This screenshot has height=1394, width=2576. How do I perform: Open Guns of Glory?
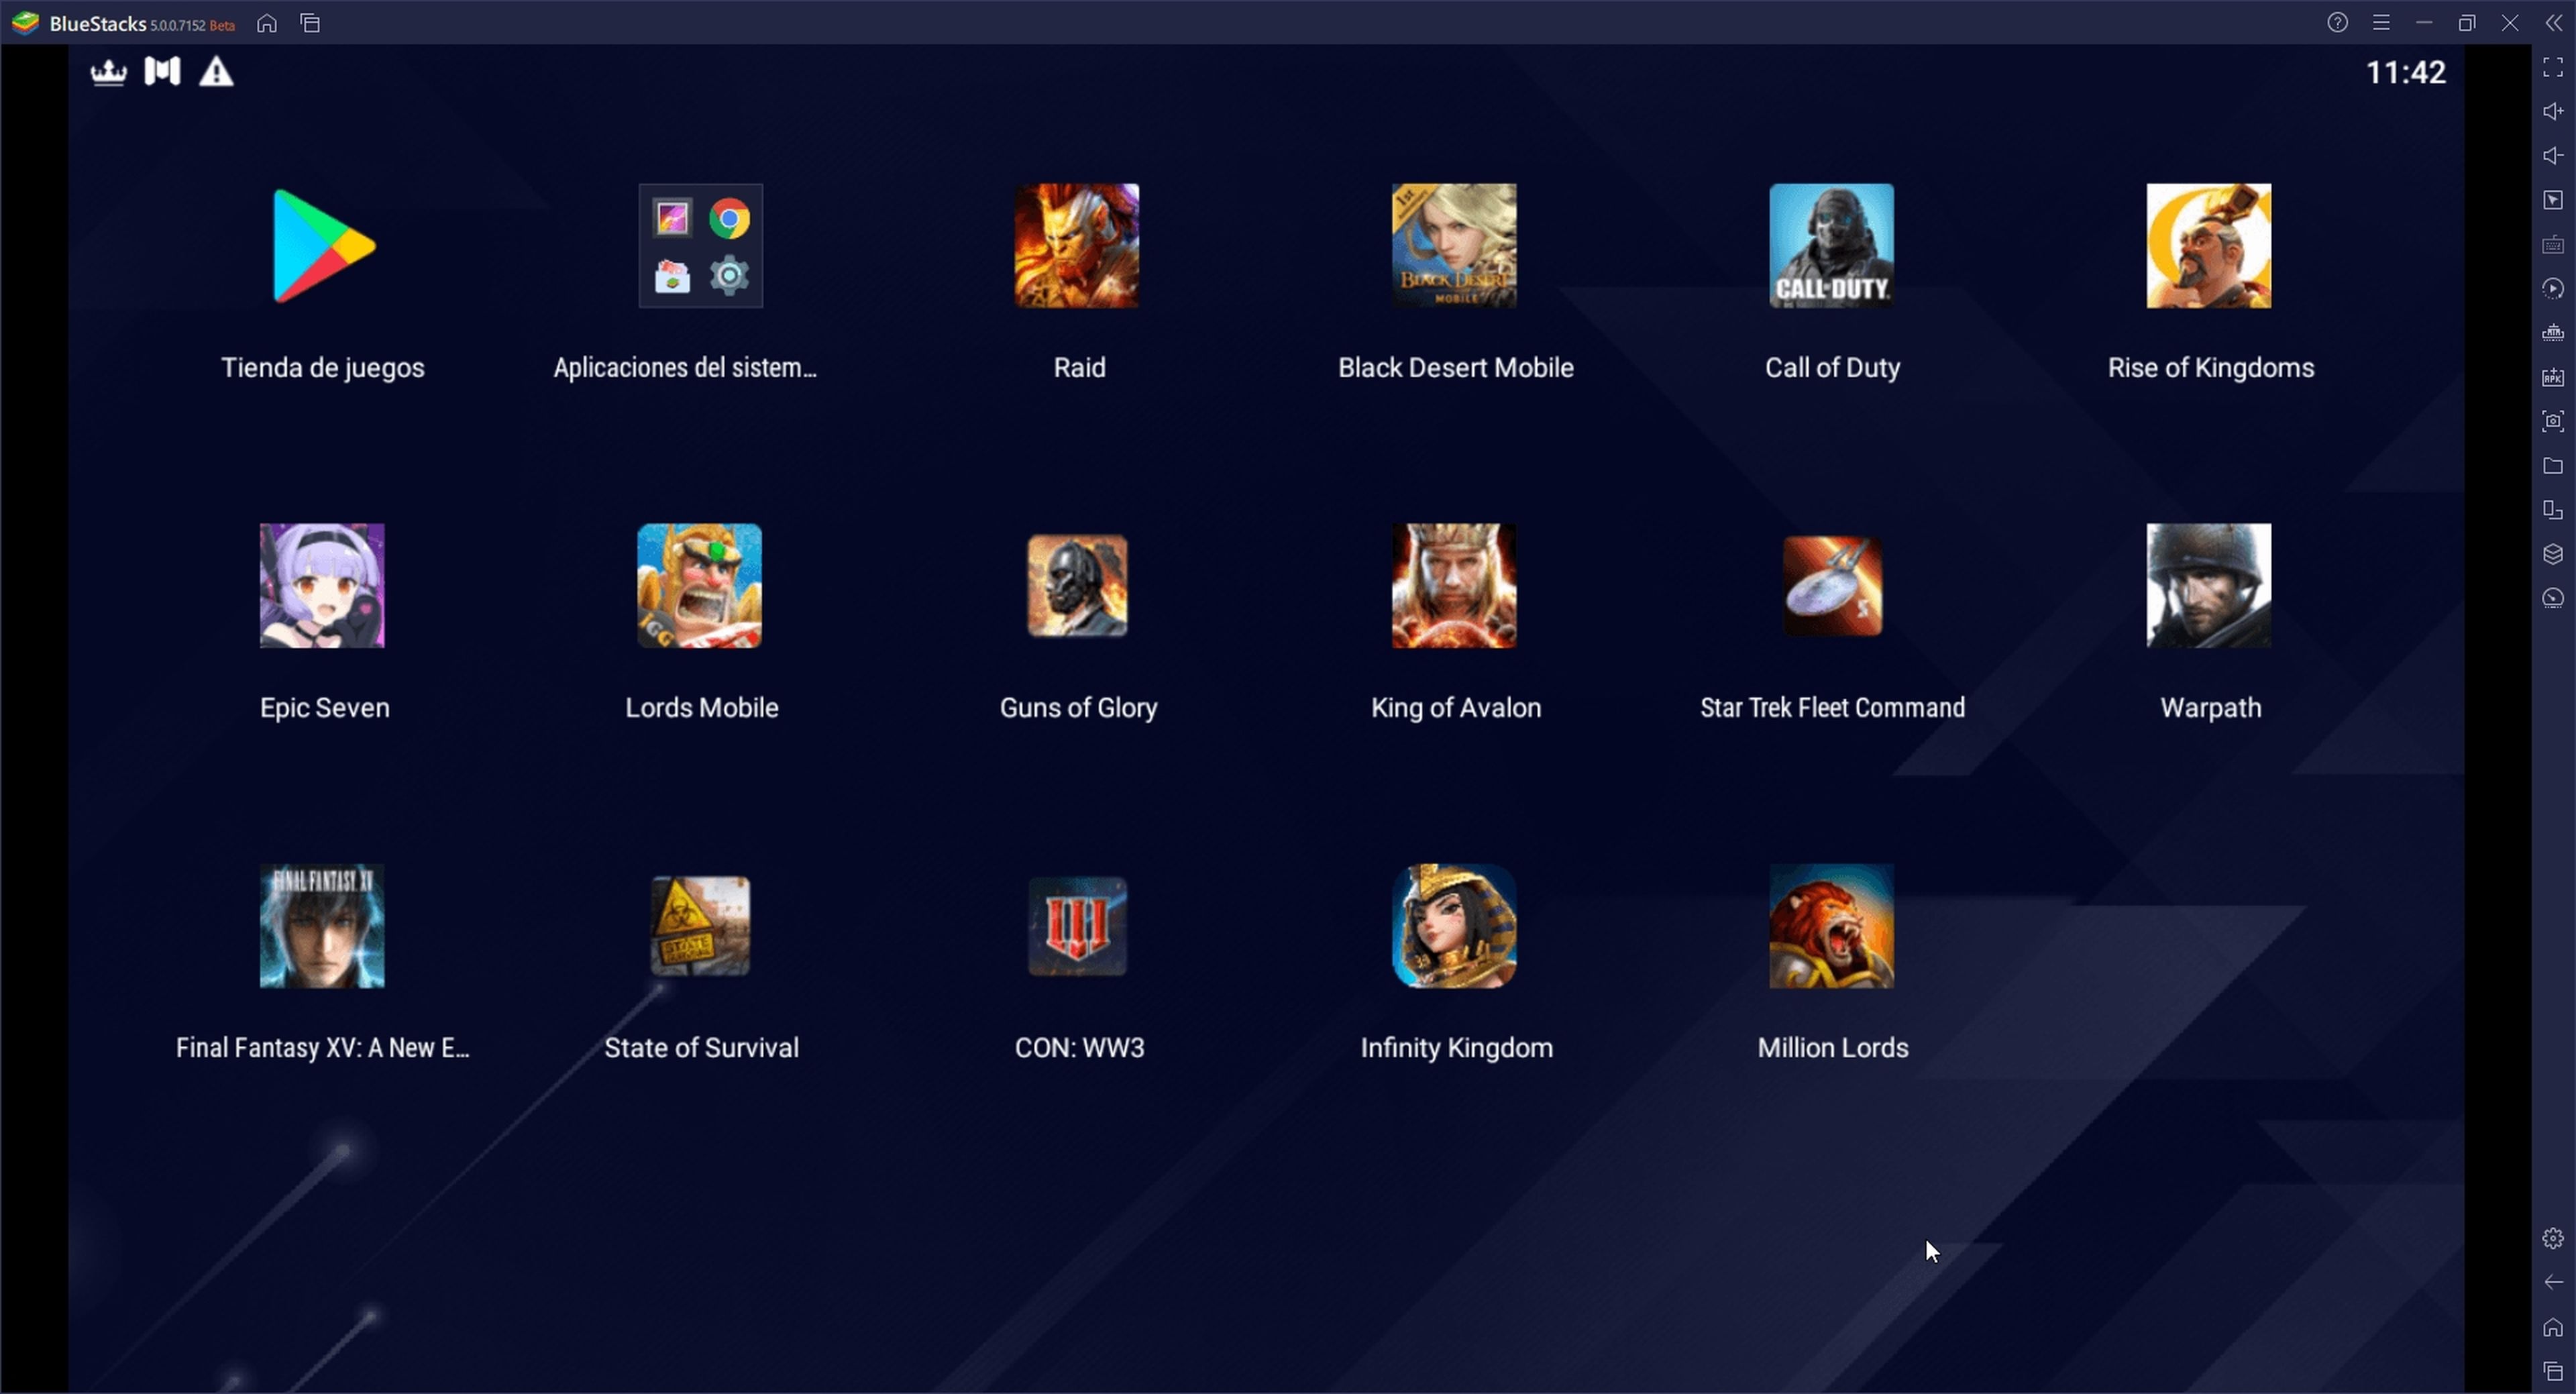tap(1077, 586)
